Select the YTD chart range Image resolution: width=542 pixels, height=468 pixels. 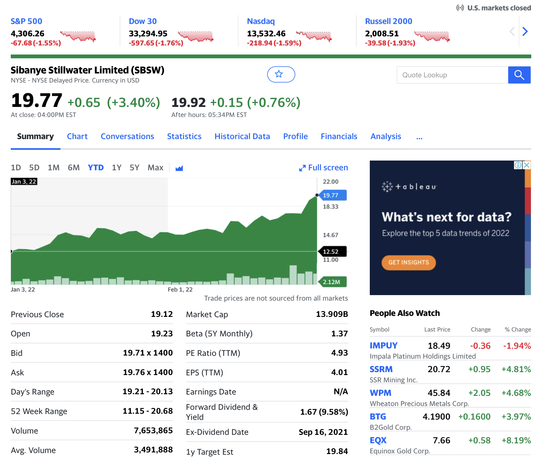click(96, 168)
